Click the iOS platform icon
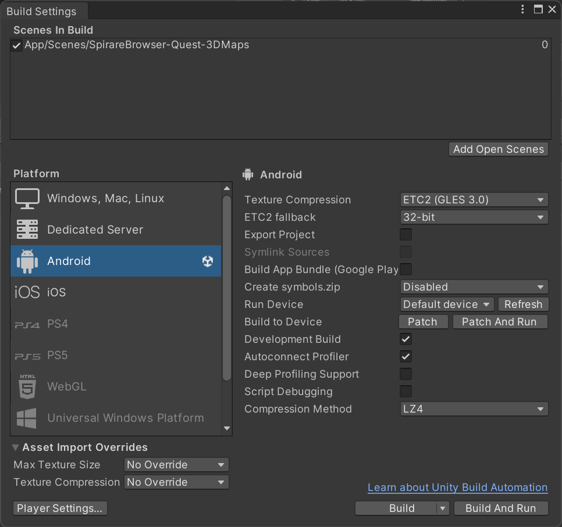Viewport: 562px width, 527px height. (27, 292)
